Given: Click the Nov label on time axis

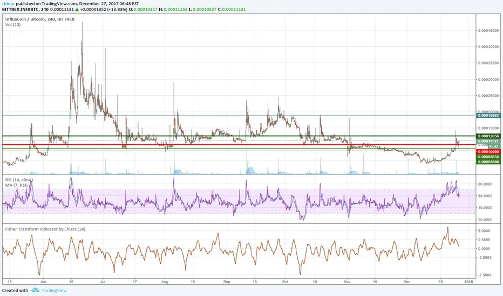Looking at the screenshot, I should coord(347,282).
